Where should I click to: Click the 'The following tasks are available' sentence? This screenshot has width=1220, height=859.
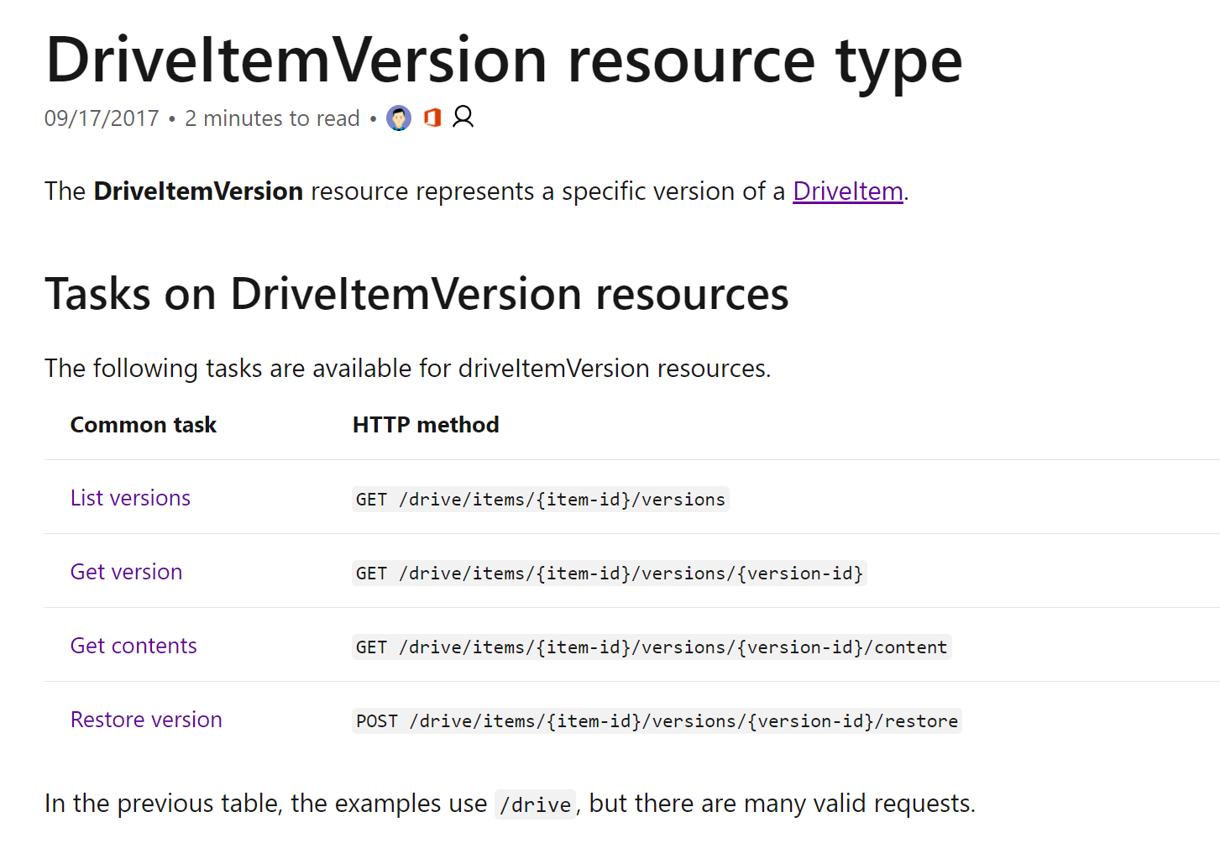[x=407, y=369]
